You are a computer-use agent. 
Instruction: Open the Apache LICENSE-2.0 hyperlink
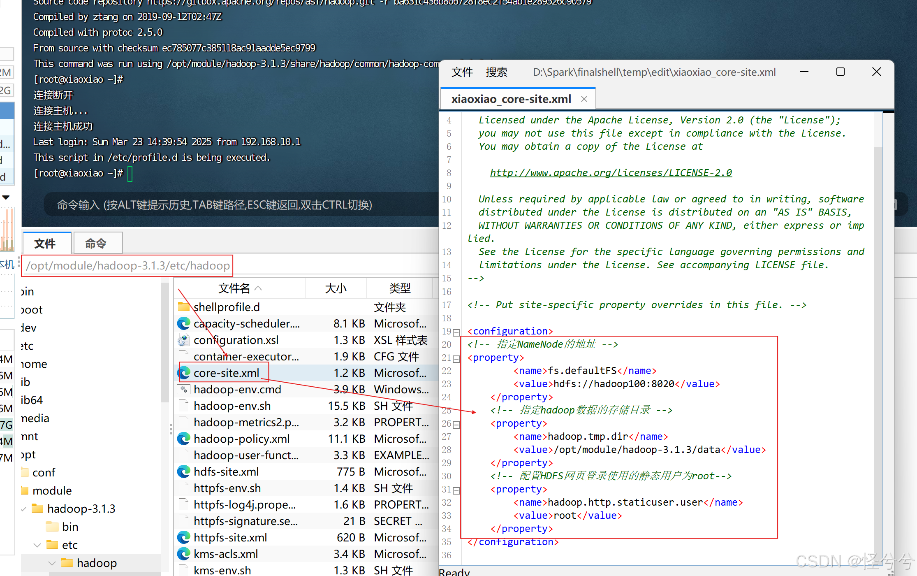(611, 173)
